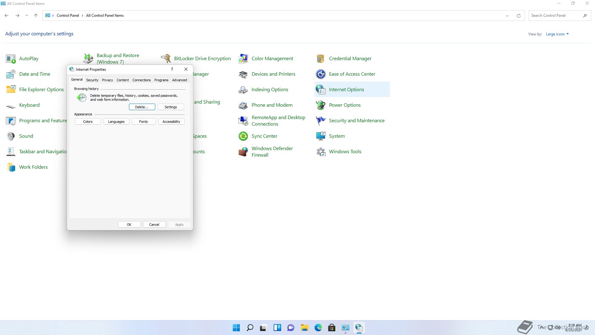Open the BitLocker Drive Encryption icon
The height and width of the screenshot is (335, 595).
pos(166,59)
